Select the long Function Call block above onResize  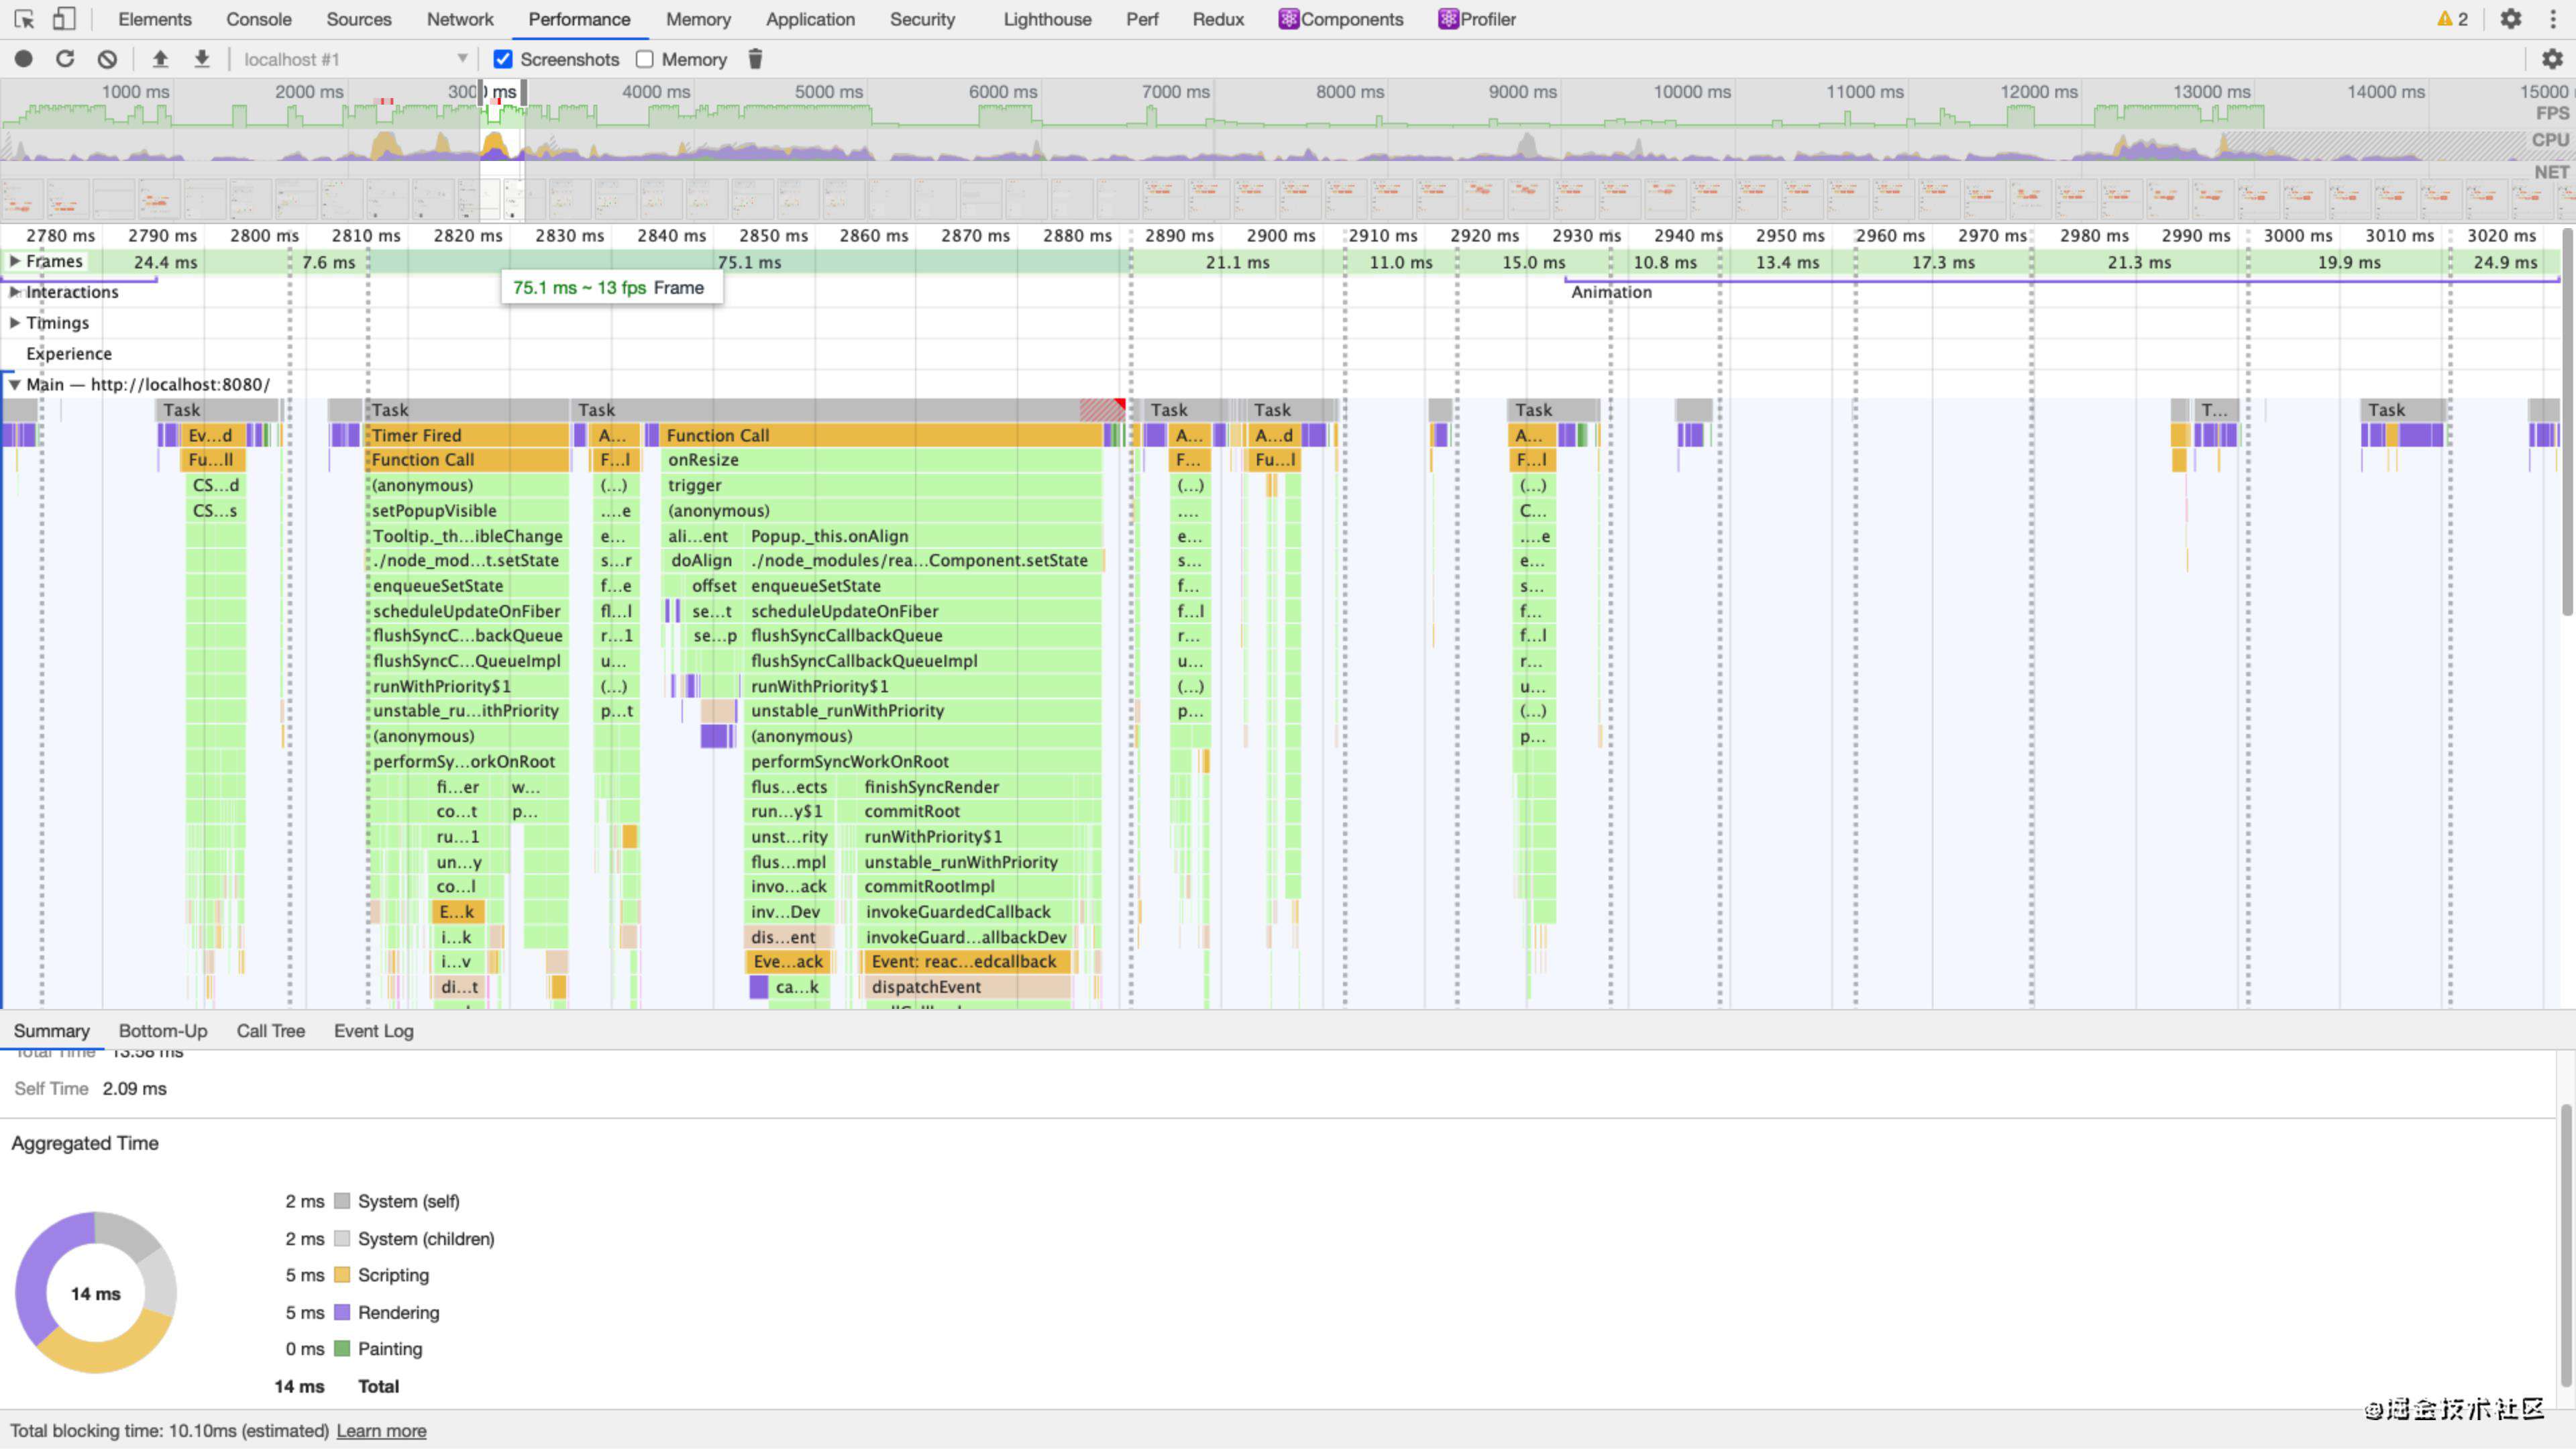point(882,435)
